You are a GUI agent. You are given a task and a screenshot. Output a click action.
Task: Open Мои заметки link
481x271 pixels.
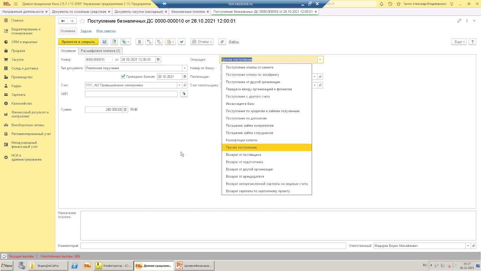tap(106, 31)
